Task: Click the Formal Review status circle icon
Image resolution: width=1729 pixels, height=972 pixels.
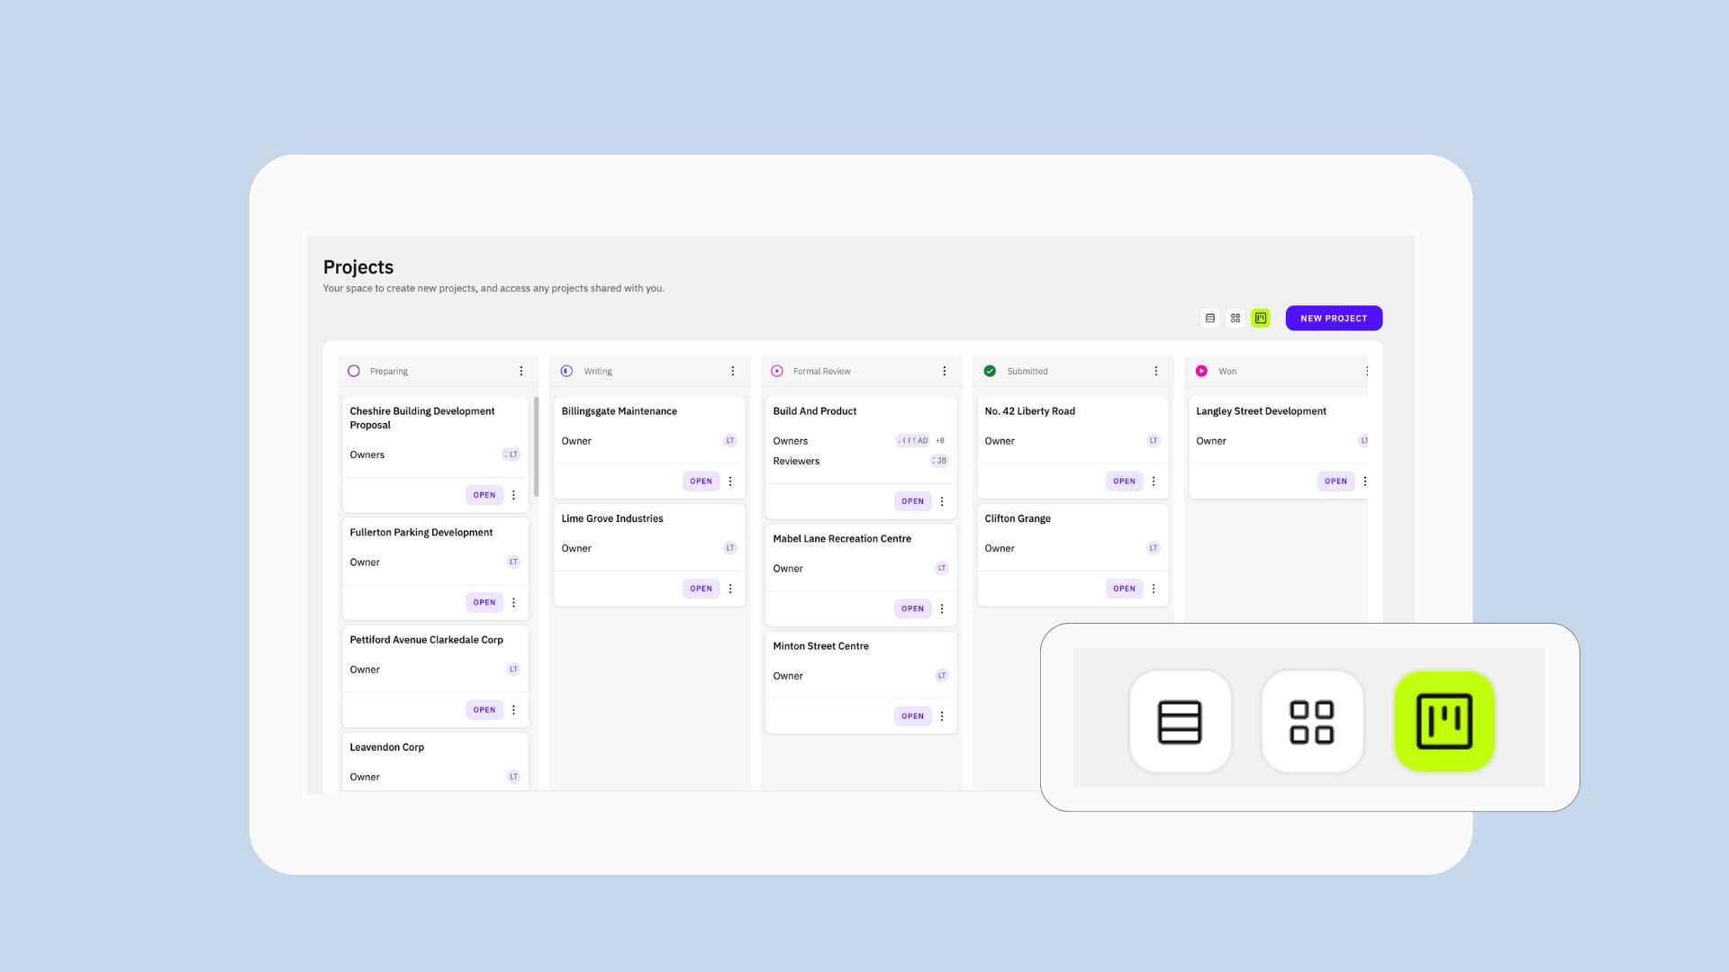Action: pyautogui.click(x=777, y=371)
